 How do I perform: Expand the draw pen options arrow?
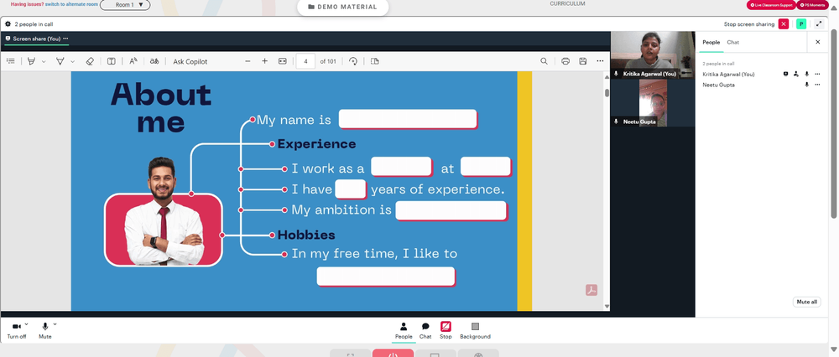pyautogui.click(x=73, y=61)
